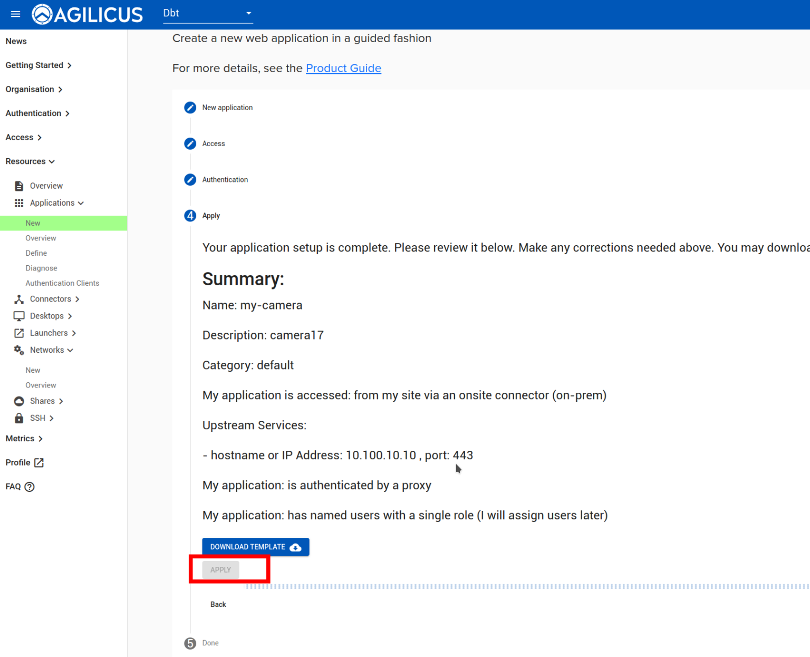
Task: Edit the Access step via its pencil icon
Action: point(190,143)
